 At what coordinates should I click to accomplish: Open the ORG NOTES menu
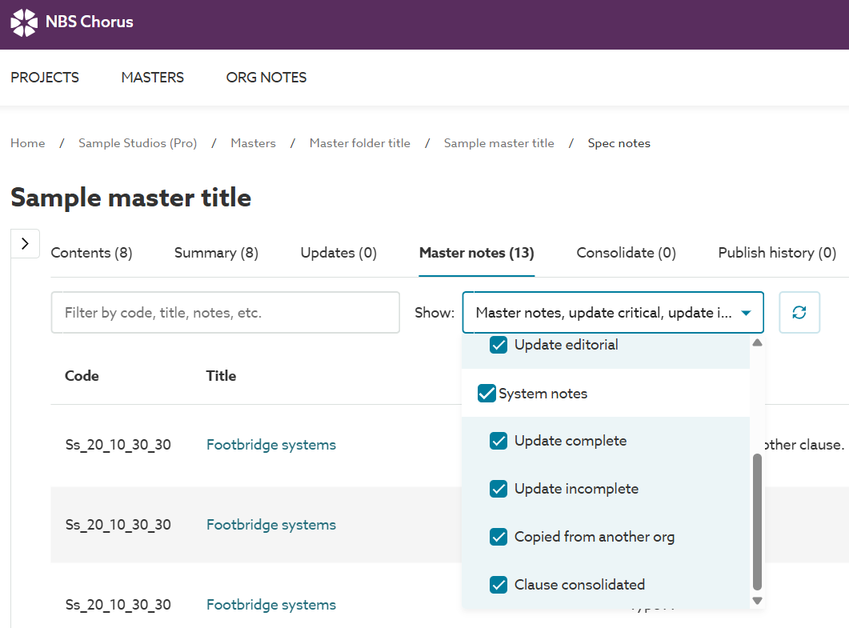click(266, 78)
